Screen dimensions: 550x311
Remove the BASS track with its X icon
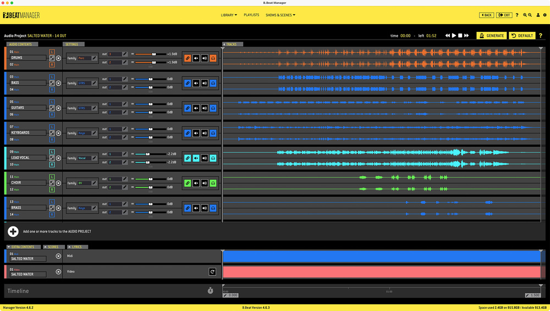click(x=58, y=83)
